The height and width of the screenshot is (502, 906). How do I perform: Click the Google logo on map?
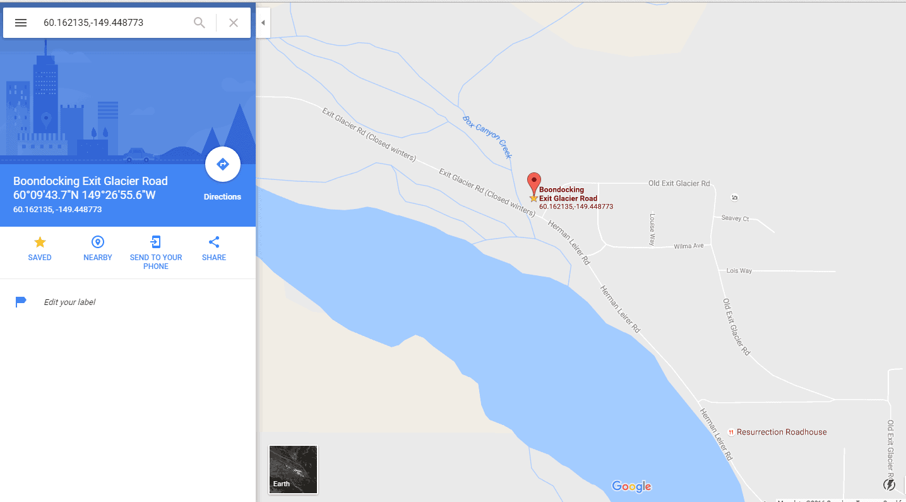(631, 486)
